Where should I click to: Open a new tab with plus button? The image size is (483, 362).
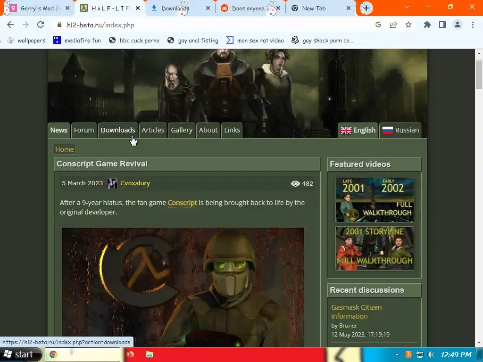366,8
